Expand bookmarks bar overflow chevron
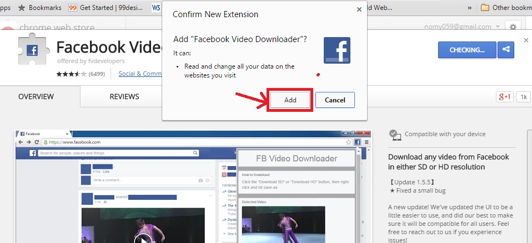The image size is (532, 243). [x=470, y=7]
